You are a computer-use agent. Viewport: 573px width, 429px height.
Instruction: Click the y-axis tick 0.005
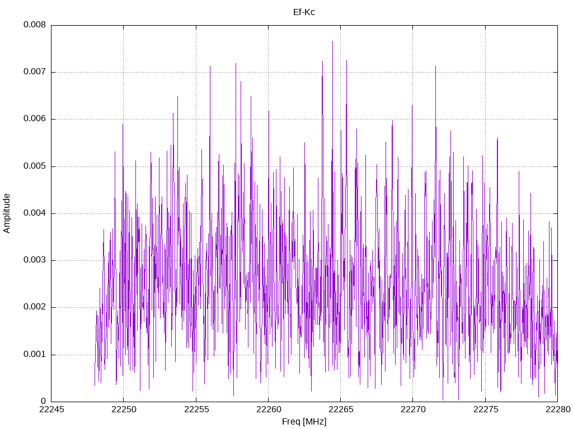(35, 166)
